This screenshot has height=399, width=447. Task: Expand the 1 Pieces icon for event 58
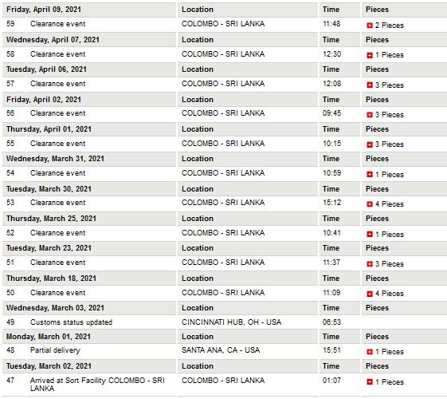click(370, 55)
